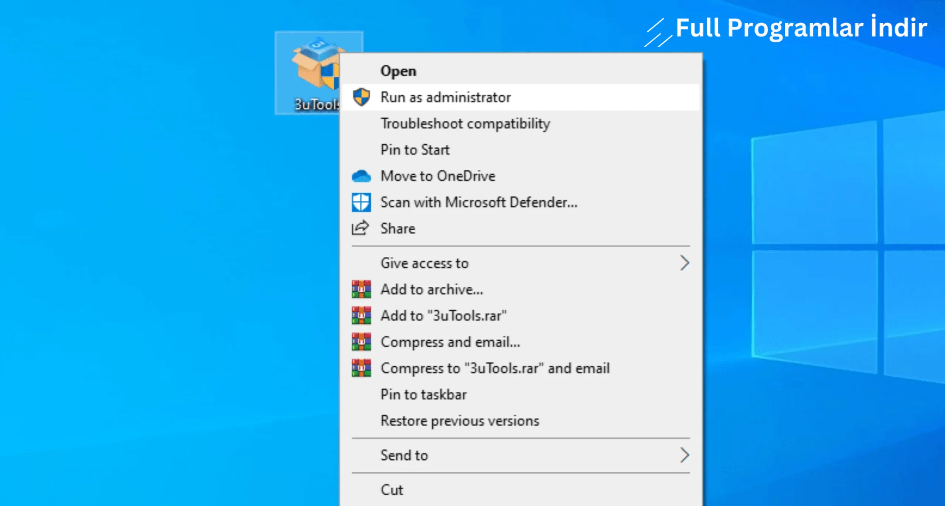Click the Microsoft Defender shield icon
This screenshot has width=945, height=506.
click(x=361, y=202)
